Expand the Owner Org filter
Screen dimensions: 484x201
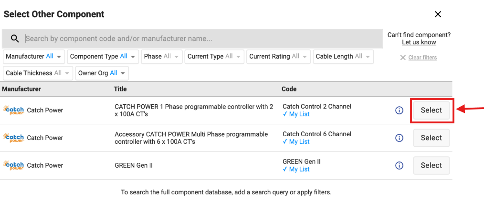coord(102,73)
